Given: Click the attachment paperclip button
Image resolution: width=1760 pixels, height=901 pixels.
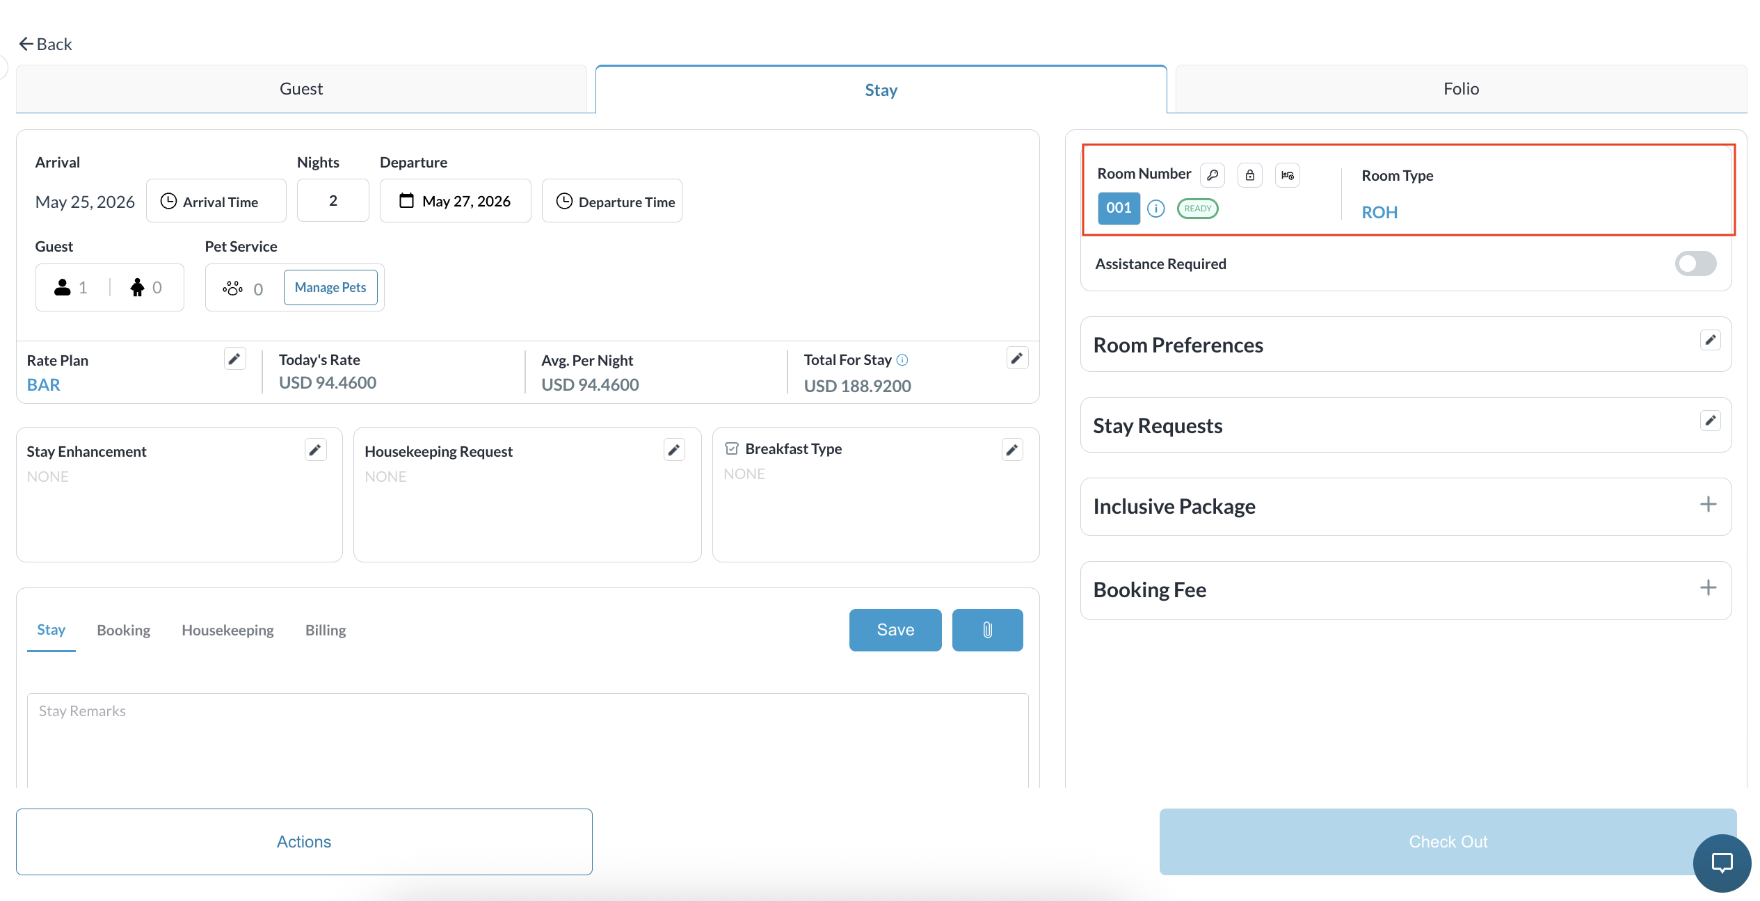Looking at the screenshot, I should [x=987, y=630].
